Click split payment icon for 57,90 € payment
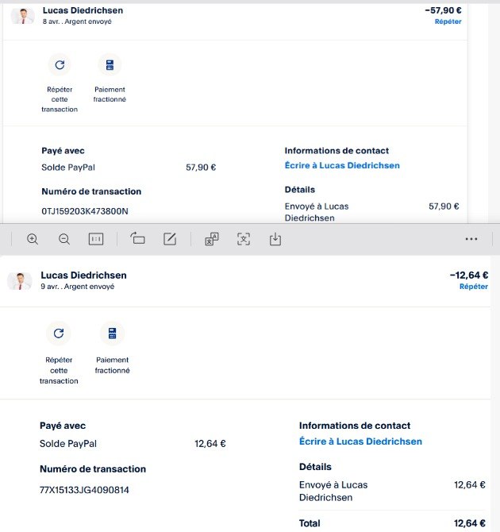 [x=110, y=65]
